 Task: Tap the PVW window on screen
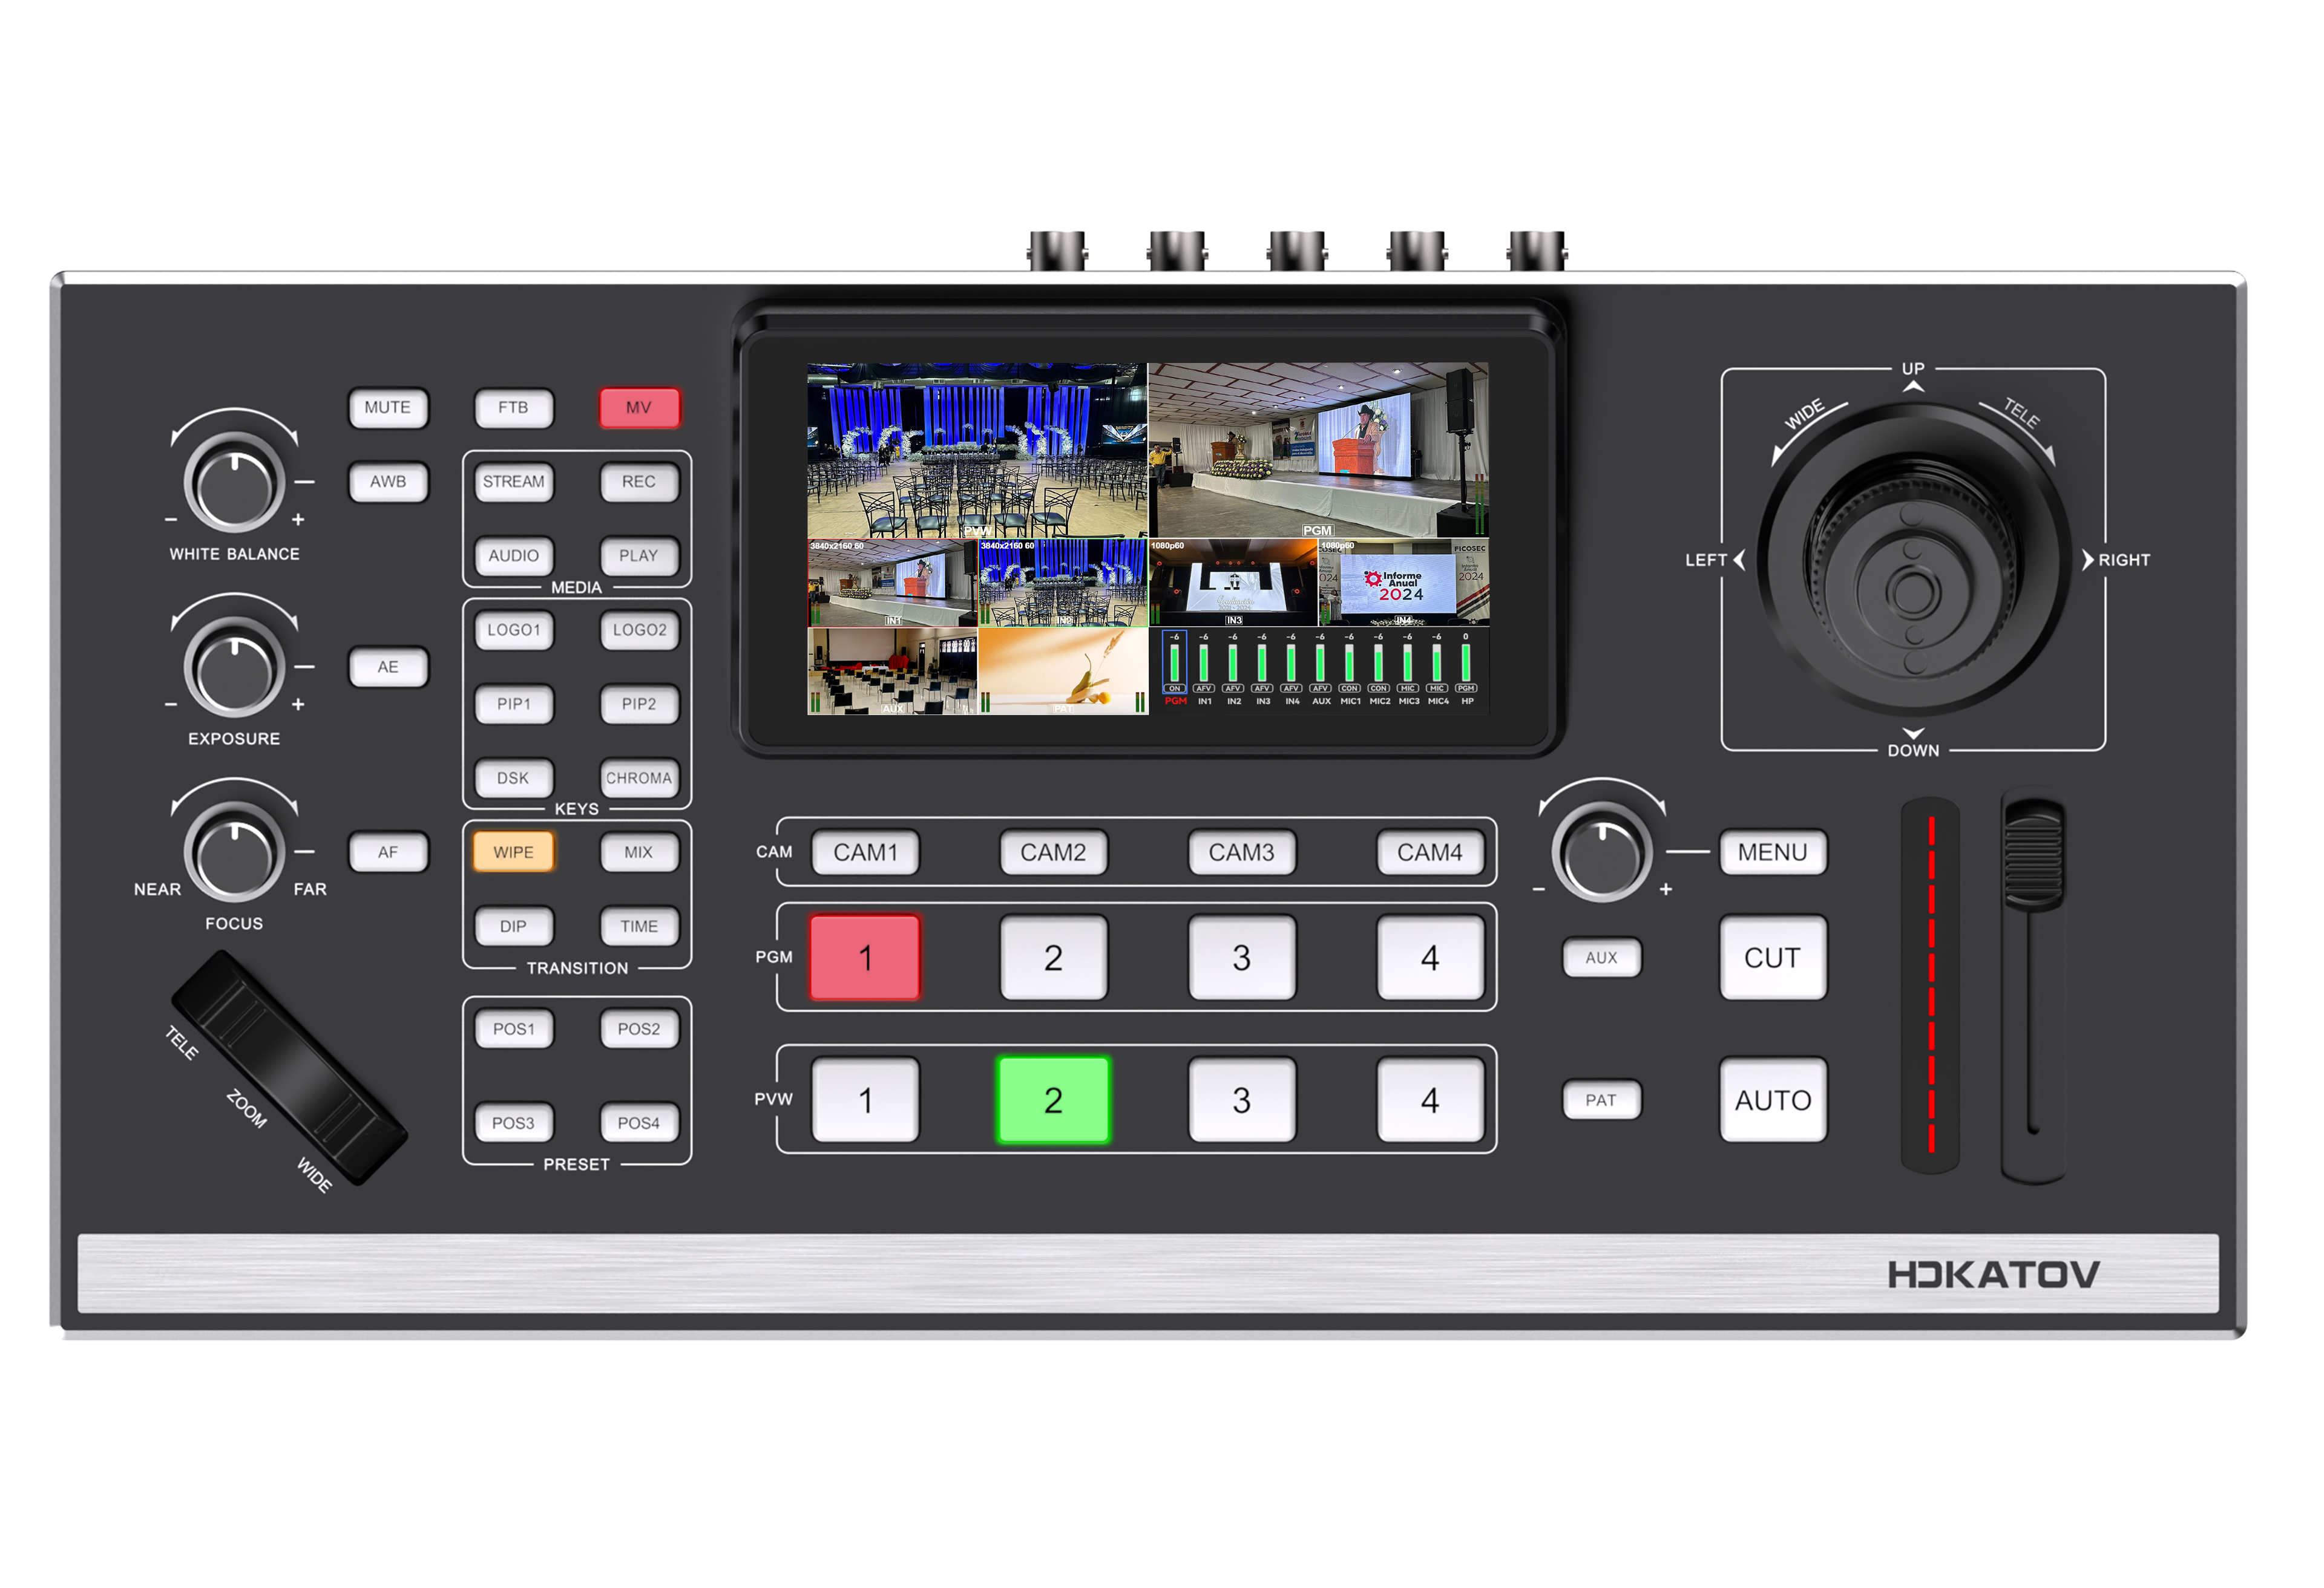pos(977,451)
